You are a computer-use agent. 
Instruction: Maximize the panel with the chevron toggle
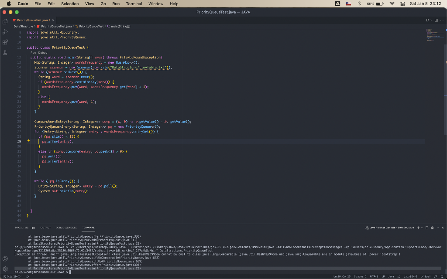[x=438, y=228]
